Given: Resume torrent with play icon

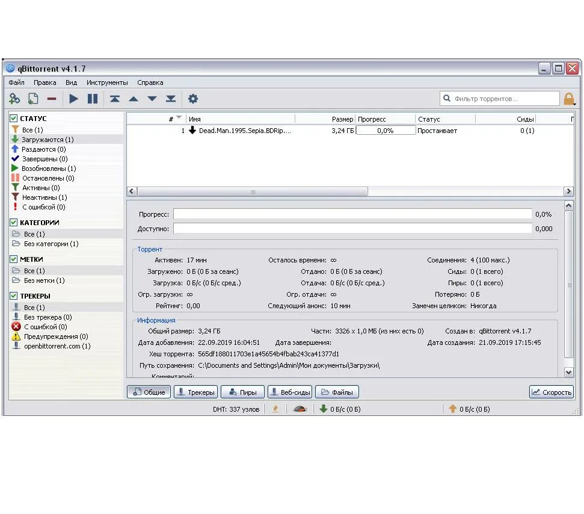Looking at the screenshot, I should pyautogui.click(x=74, y=99).
